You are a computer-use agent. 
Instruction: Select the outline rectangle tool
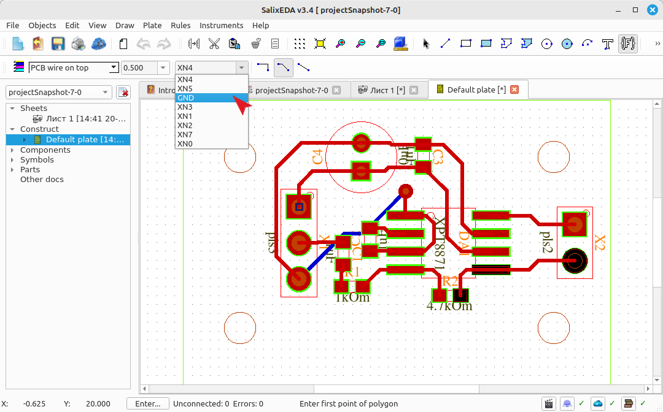tap(465, 44)
